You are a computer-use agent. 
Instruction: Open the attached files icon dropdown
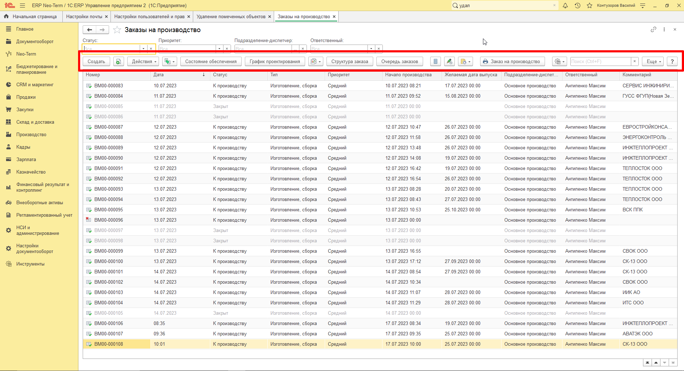[466, 62]
